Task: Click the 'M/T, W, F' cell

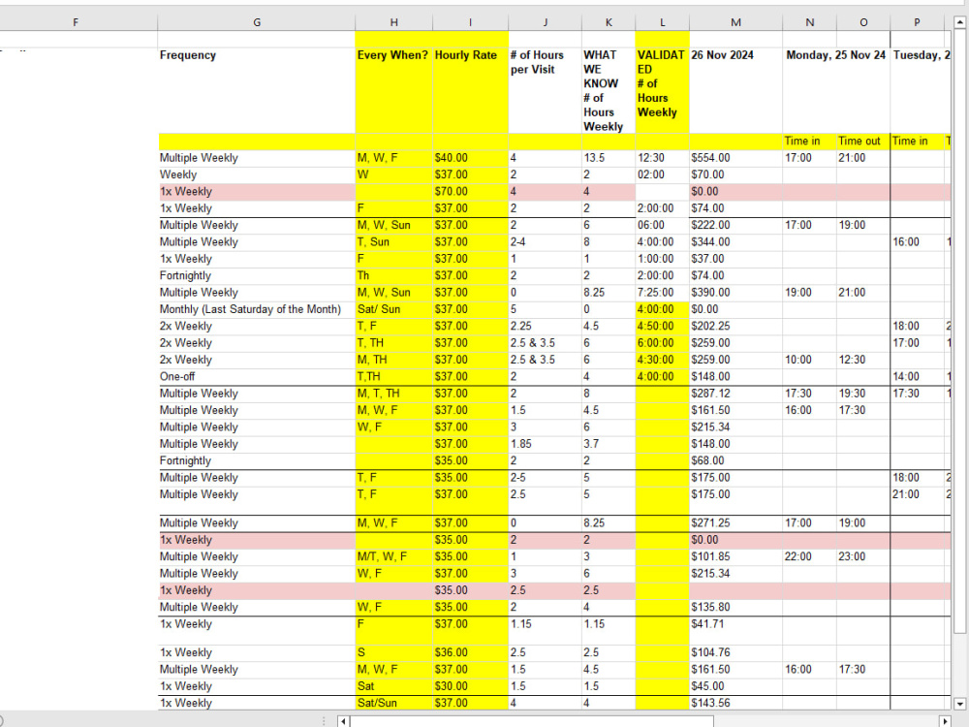Action: (x=393, y=556)
